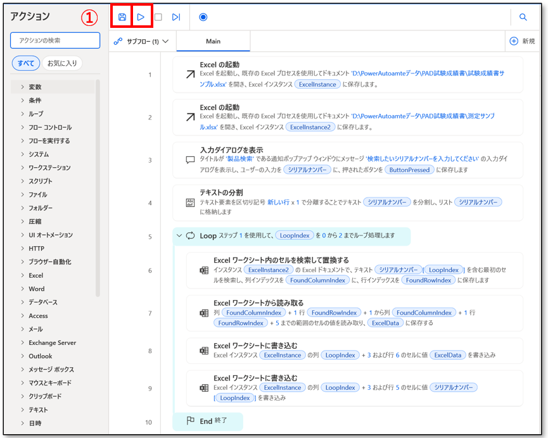Click the Save flow icon

click(x=122, y=17)
